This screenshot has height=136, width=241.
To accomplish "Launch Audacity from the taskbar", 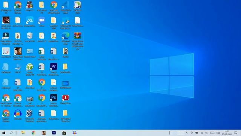I will click(x=75, y=133).
